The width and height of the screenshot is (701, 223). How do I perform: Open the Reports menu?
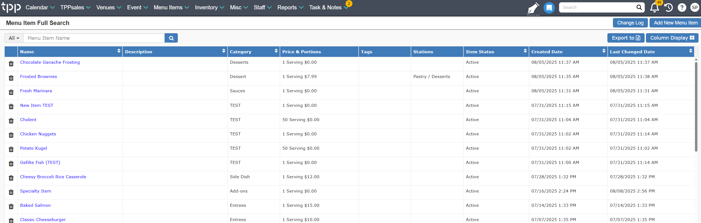290,7
